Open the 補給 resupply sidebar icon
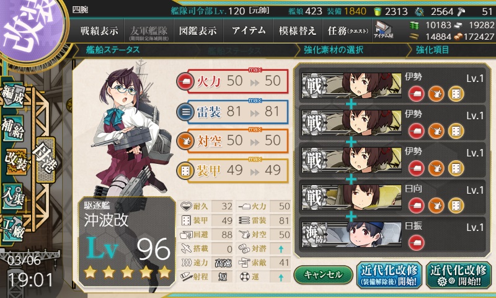 (14, 127)
